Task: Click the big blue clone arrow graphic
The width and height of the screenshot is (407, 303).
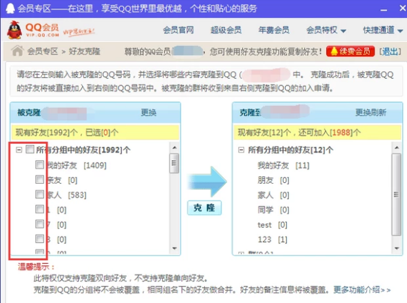Action: tap(207, 182)
